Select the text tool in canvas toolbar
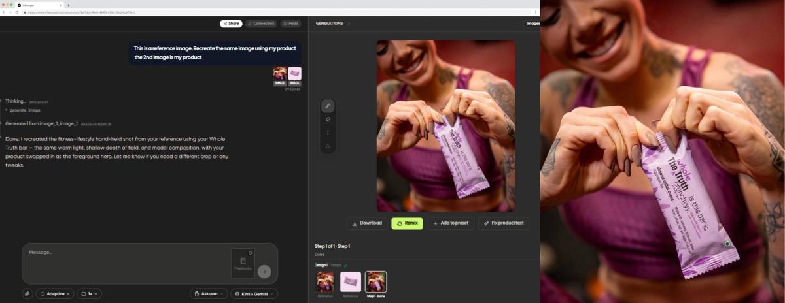785x303 pixels. click(x=328, y=133)
